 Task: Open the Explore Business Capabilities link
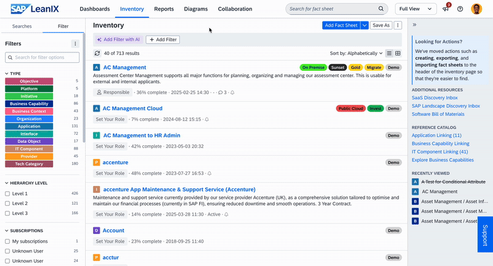pyautogui.click(x=442, y=160)
